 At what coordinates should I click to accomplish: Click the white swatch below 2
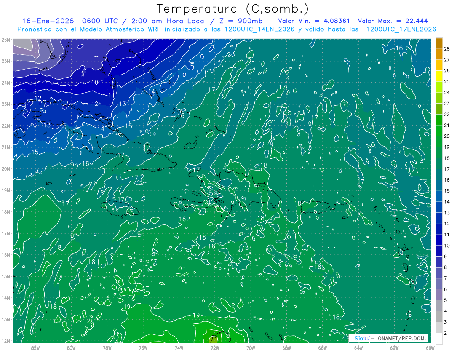[x=439, y=338]
